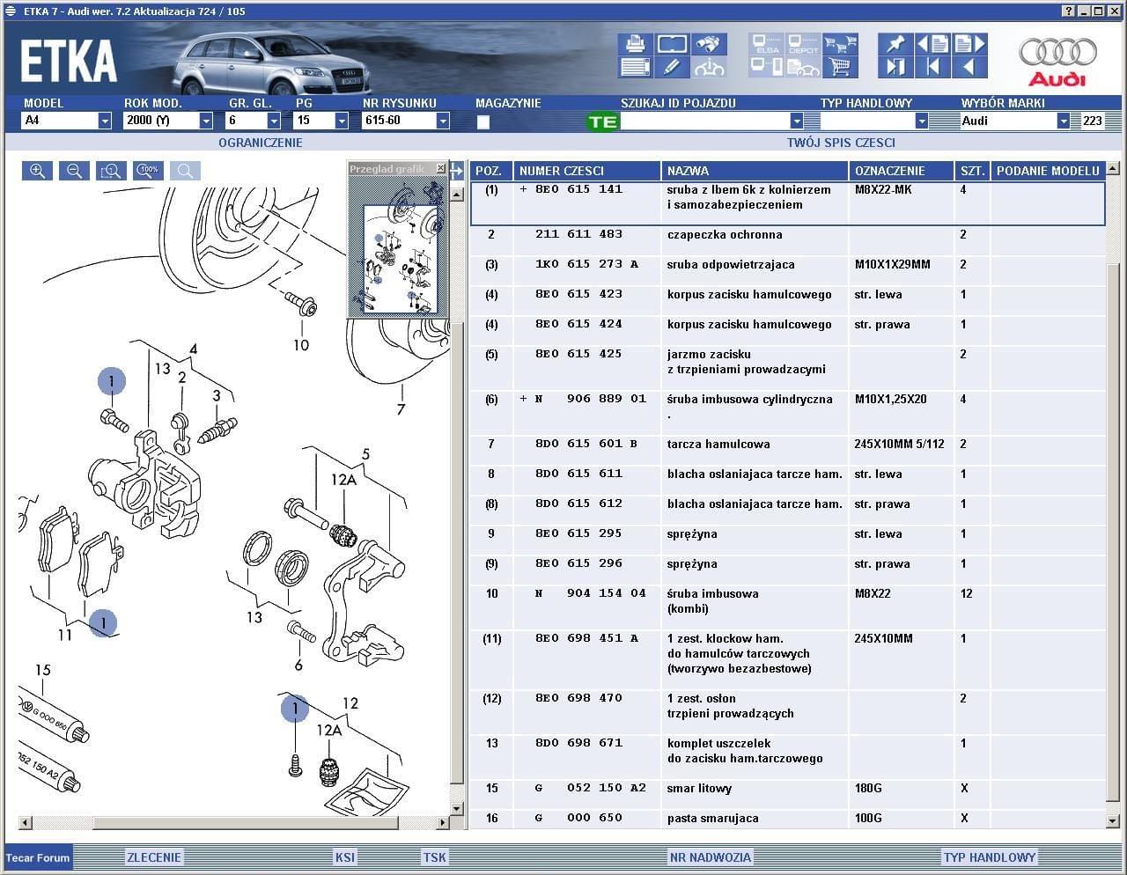Click the greyed-out magnifier icon
1127x875 pixels.
(x=185, y=171)
